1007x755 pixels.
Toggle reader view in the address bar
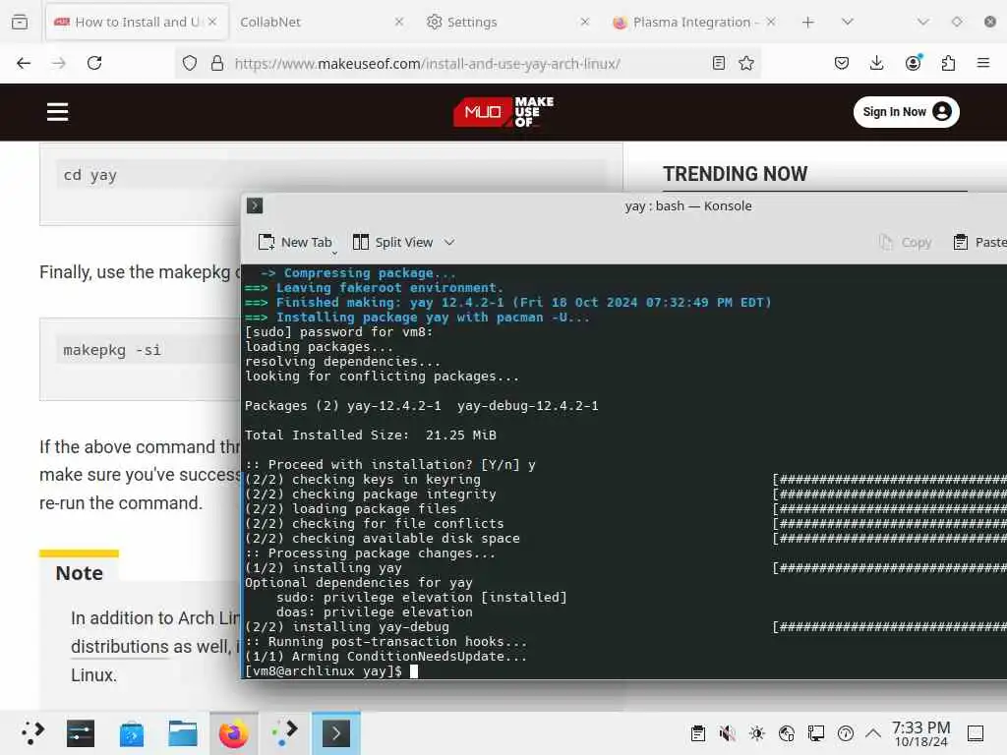coord(719,63)
